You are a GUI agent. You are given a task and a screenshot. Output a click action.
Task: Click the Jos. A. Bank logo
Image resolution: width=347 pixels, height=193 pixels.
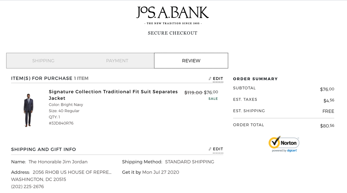(173, 12)
